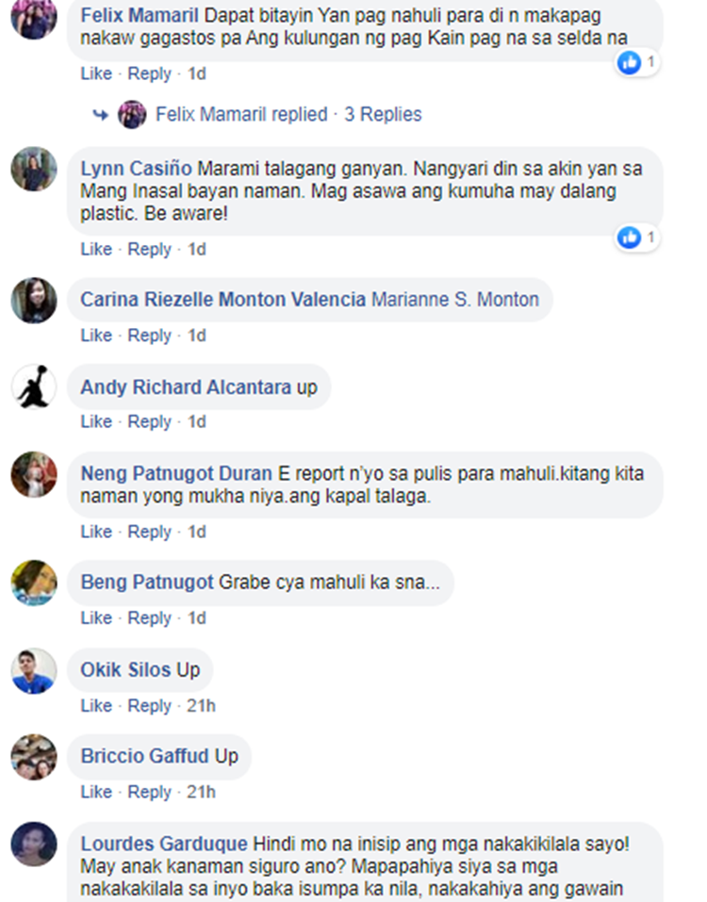Reply to Briccio Gaffud's comment

click(149, 792)
